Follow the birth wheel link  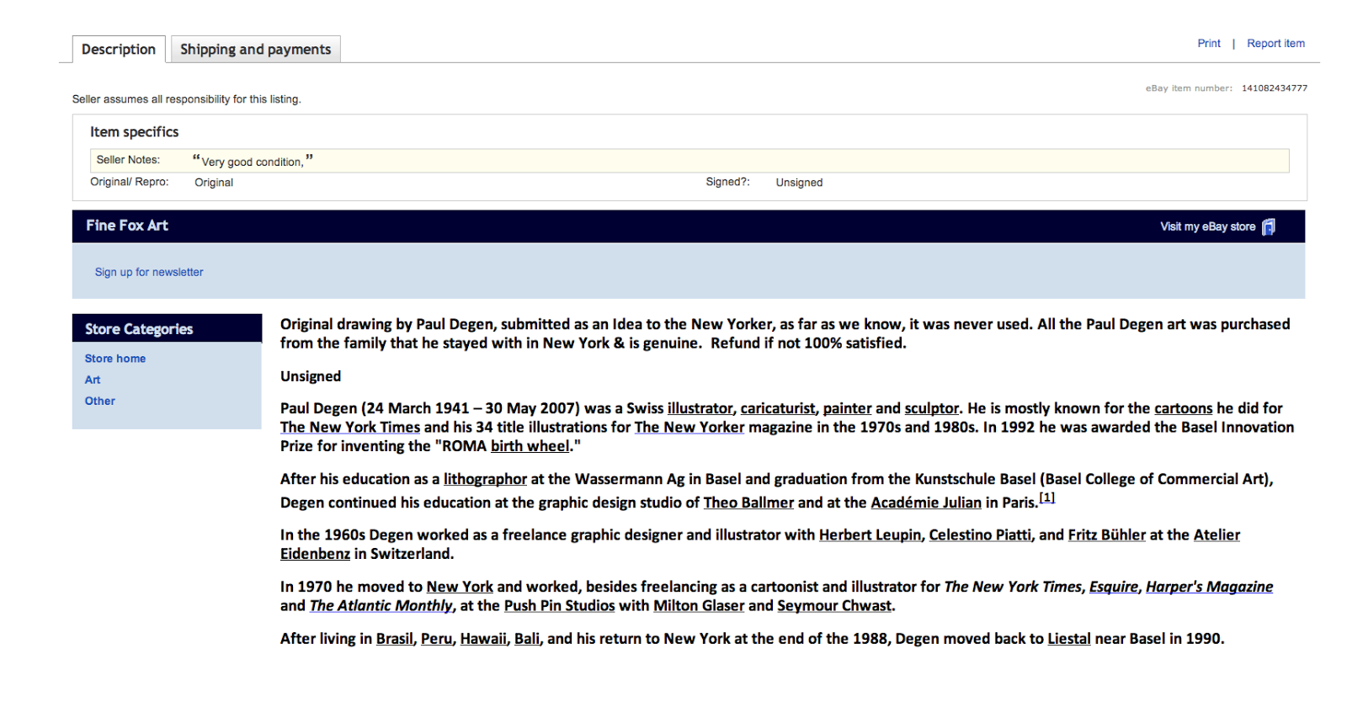coord(530,445)
